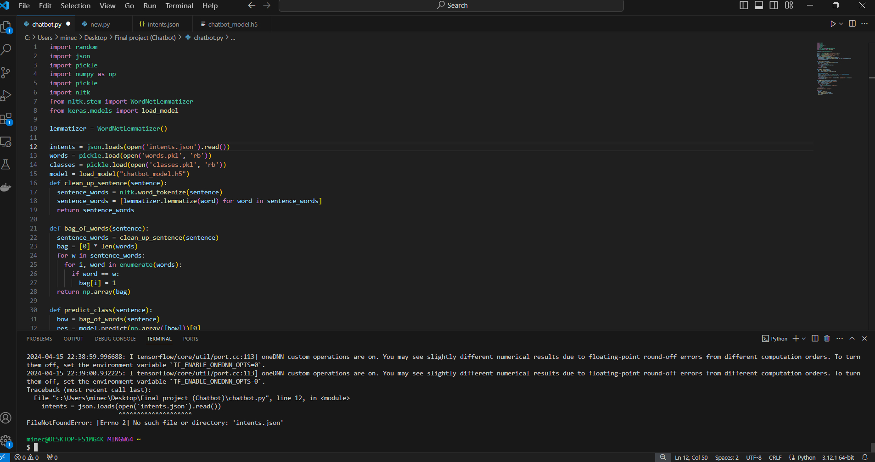Switch to the intents.json tab
Screen dimensions: 875x462
pyautogui.click(x=163, y=24)
